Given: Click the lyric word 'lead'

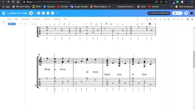Looking at the screenshot, I should 107,74.
